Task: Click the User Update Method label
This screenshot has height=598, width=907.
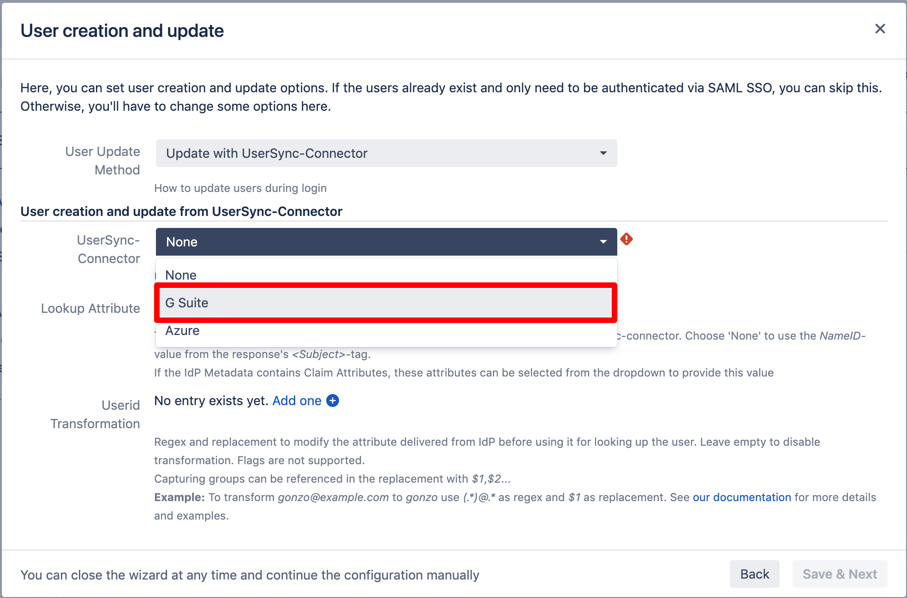Action: pos(103,161)
